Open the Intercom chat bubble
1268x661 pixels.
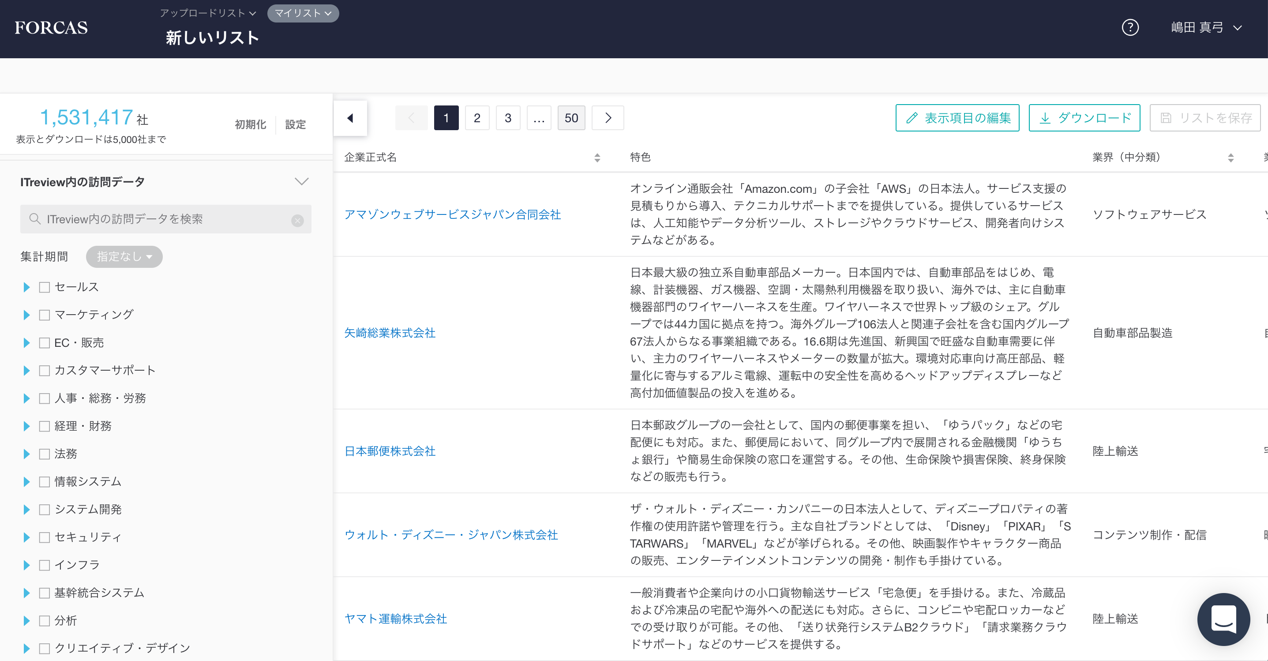[x=1224, y=620]
